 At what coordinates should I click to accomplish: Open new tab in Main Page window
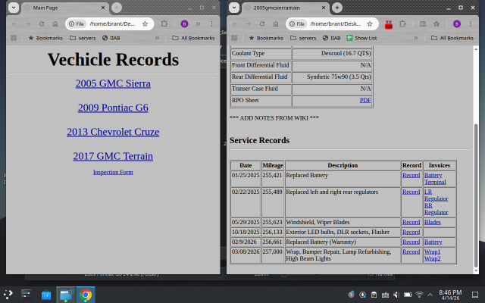click(117, 8)
